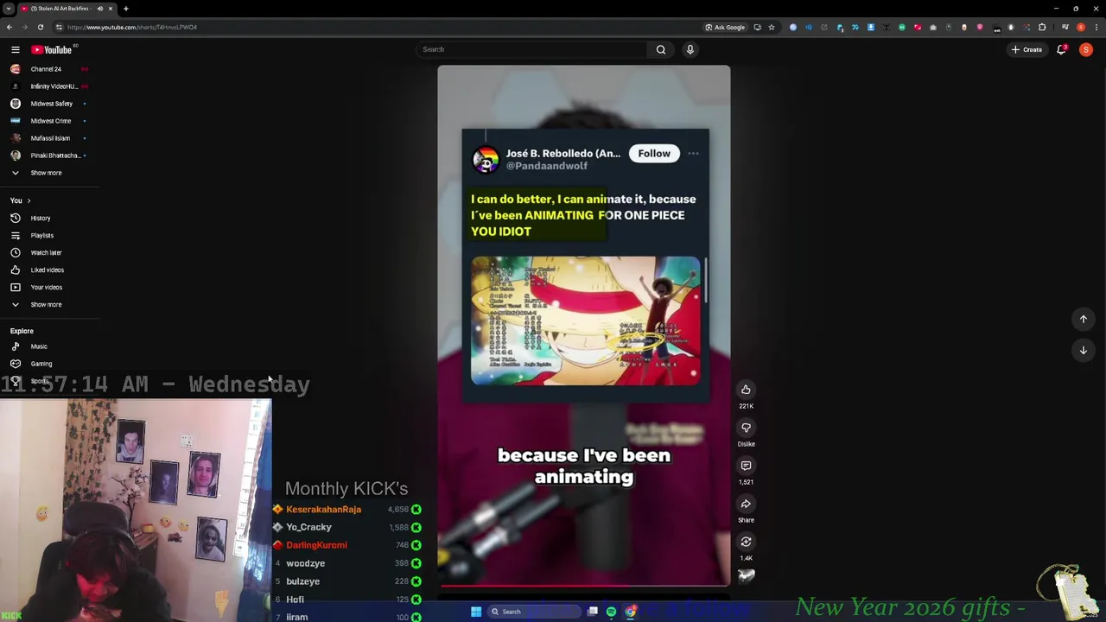Reload the page
The image size is (1106, 622).
tap(40, 27)
